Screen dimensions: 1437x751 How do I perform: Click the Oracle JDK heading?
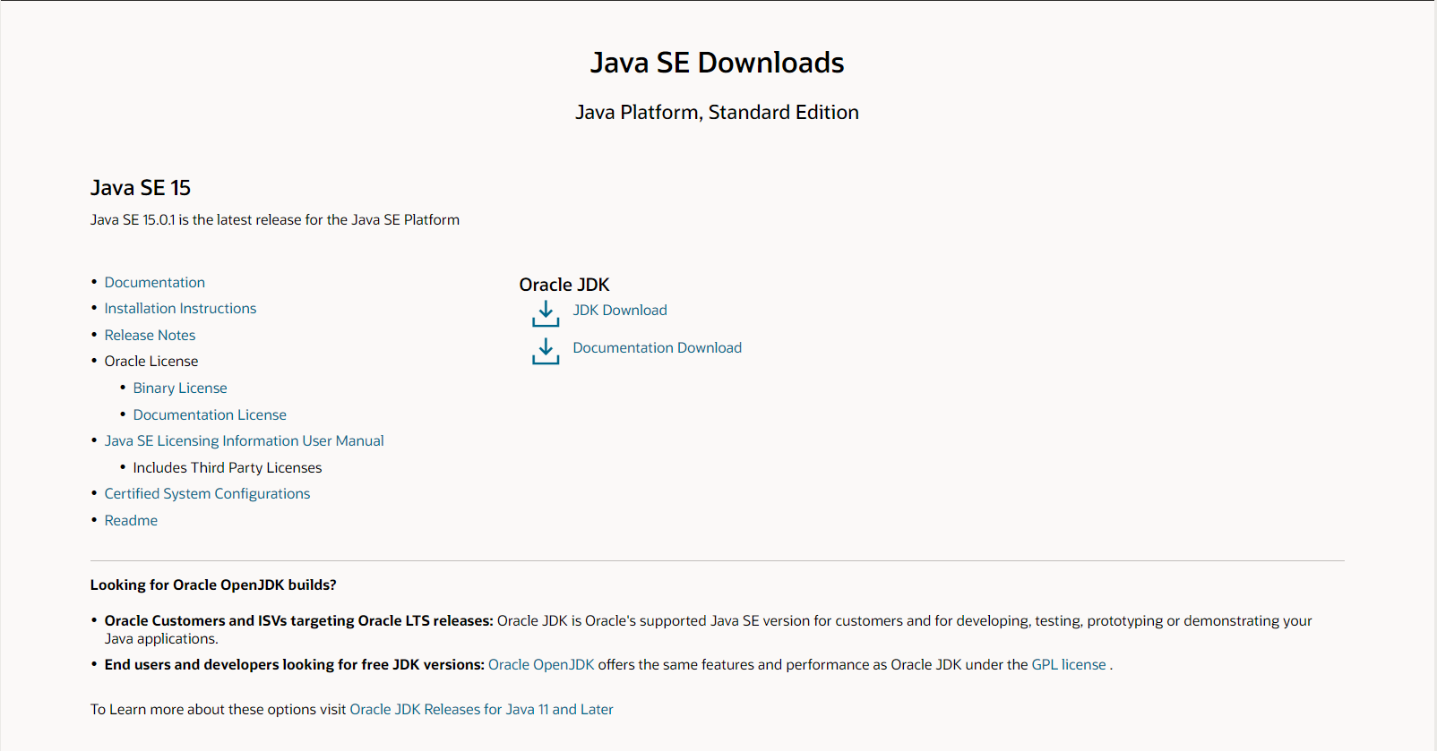click(564, 285)
